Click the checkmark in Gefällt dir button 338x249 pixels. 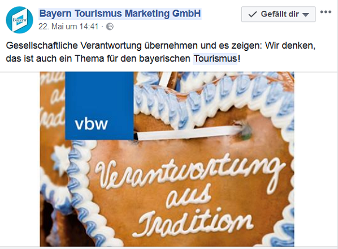pyautogui.click(x=253, y=14)
